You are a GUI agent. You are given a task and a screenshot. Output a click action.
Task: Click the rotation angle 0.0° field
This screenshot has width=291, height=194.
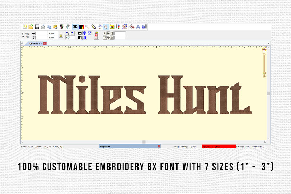70,38
